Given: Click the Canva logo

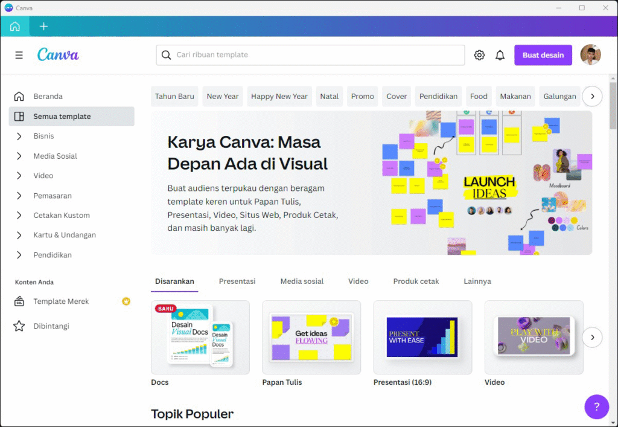Looking at the screenshot, I should click(x=57, y=54).
